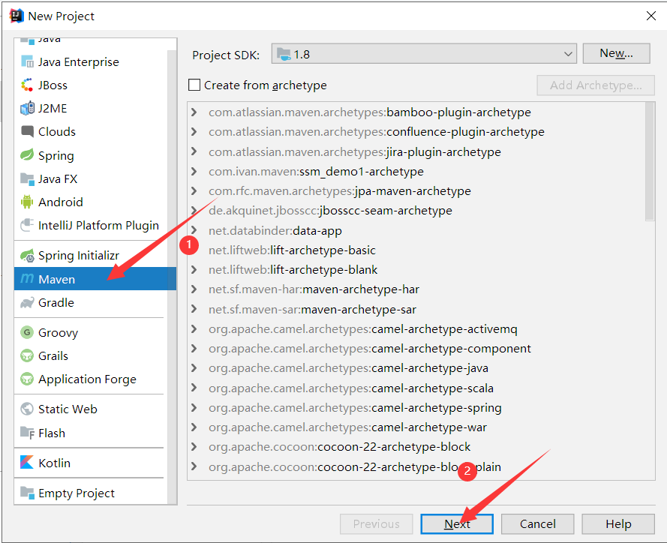Click the Spring leaf icon
Image resolution: width=667 pixels, height=543 pixels.
(27, 155)
